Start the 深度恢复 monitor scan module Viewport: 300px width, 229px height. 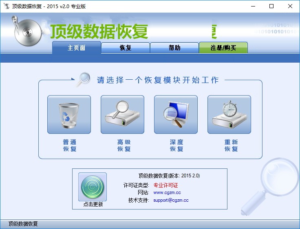tap(176, 114)
